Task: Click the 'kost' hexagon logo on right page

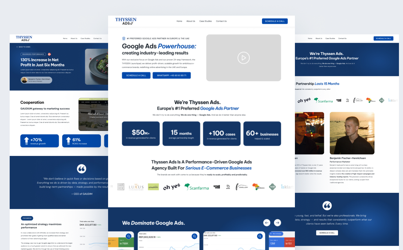Action: [x=381, y=100]
